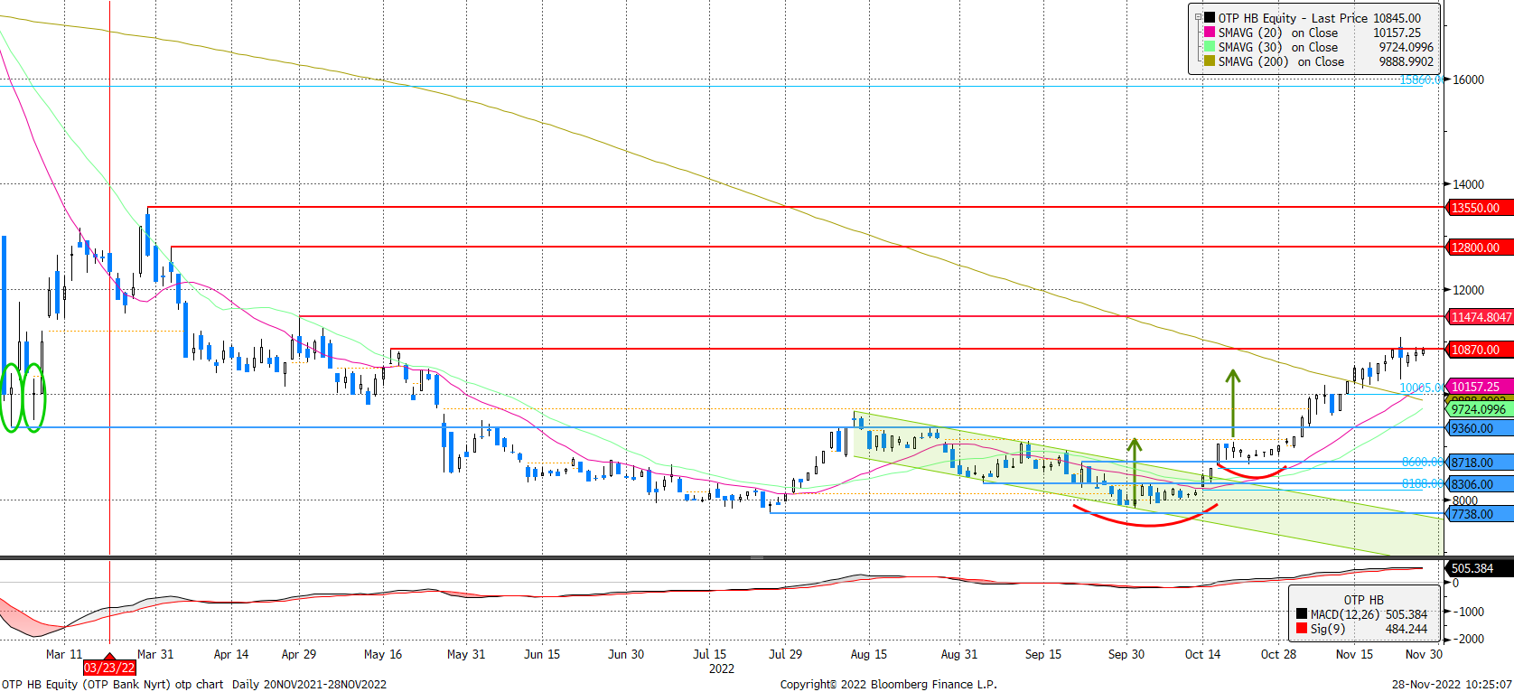Click the '28-Nov-2022 10:25:07' timestamp

(x=1452, y=684)
